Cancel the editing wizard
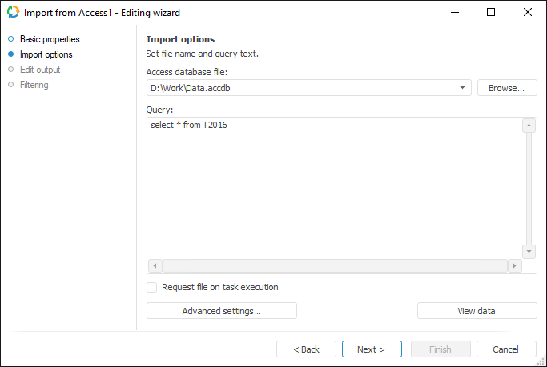This screenshot has height=367, width=547. [505, 349]
